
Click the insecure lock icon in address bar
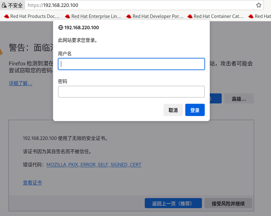(4, 5)
